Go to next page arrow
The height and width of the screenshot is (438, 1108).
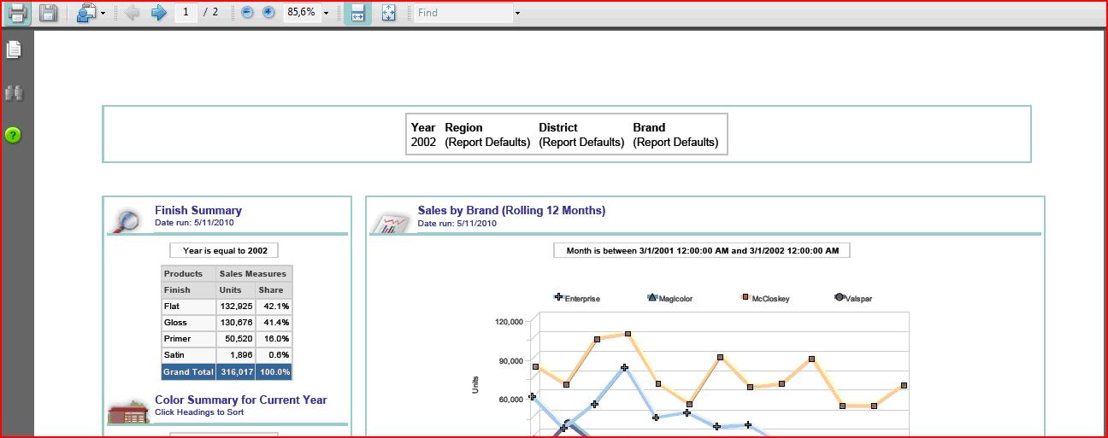click(x=158, y=13)
